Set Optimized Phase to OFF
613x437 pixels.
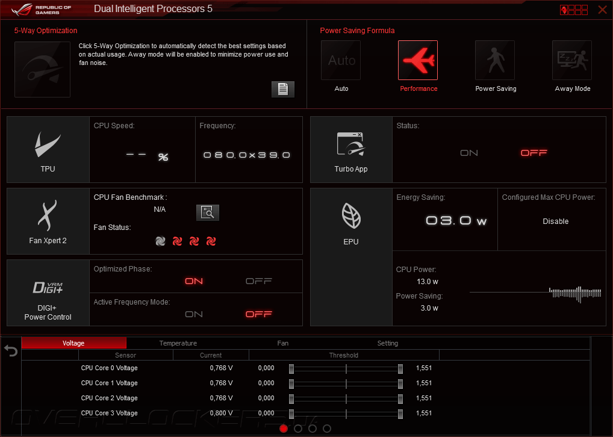259,281
